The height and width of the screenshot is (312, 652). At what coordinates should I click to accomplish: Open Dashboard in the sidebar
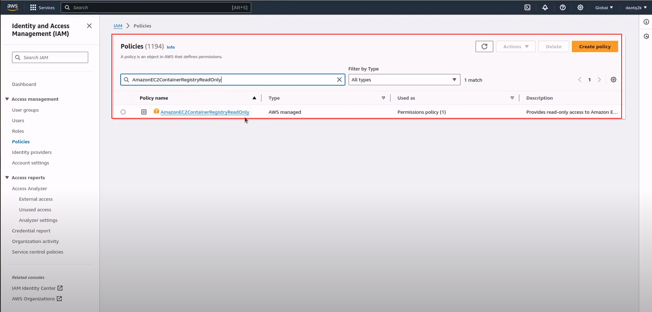[24, 84]
